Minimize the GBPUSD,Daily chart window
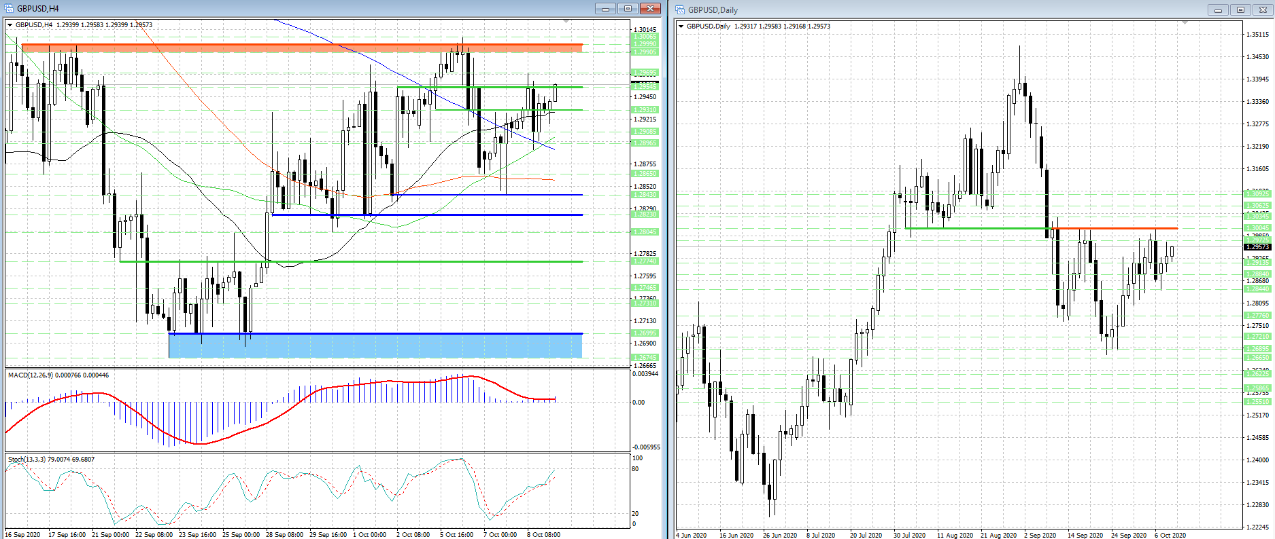Screen dimensions: 1275x539 [x=1218, y=10]
